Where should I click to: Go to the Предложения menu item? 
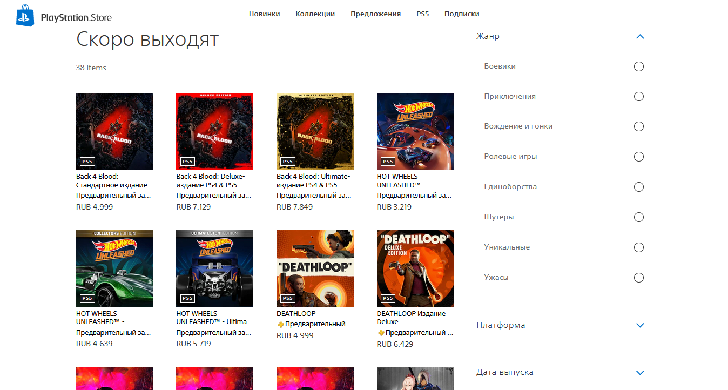coord(376,14)
